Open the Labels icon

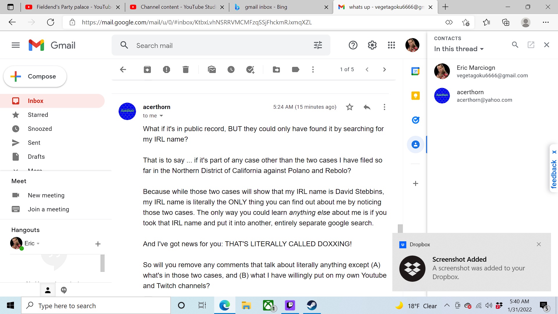[x=296, y=69]
